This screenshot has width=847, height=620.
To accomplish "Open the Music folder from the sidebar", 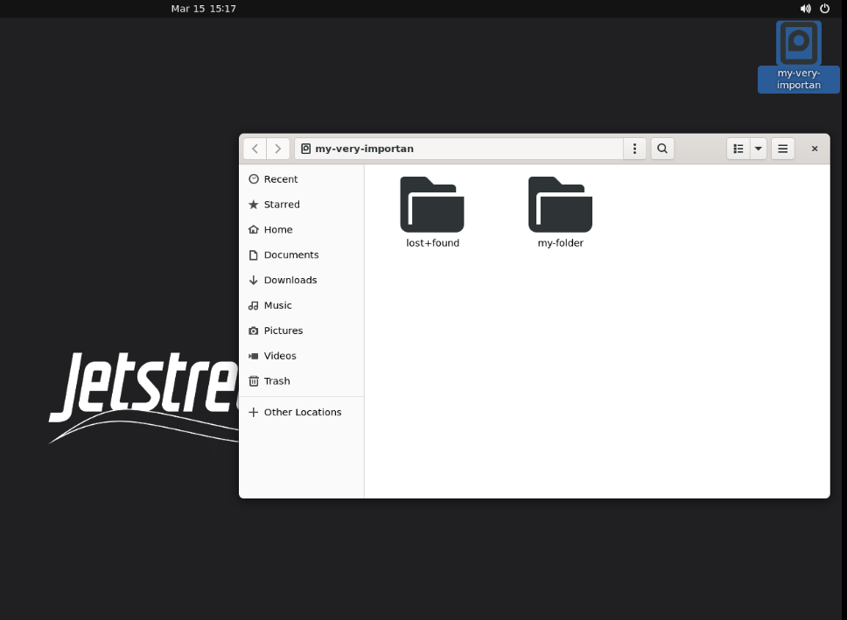I will [276, 305].
